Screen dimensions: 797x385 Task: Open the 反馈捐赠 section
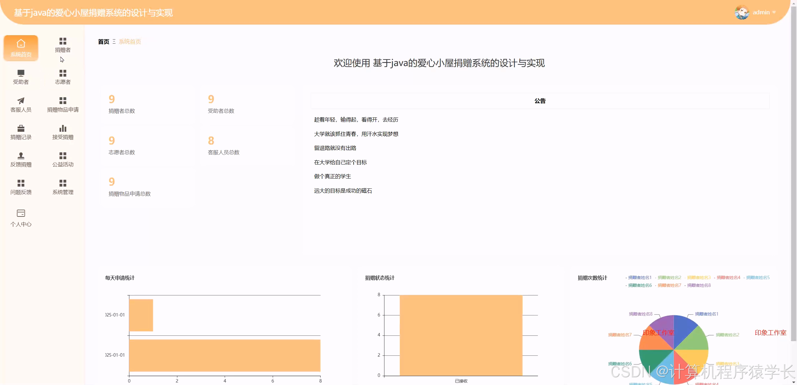coord(21,159)
